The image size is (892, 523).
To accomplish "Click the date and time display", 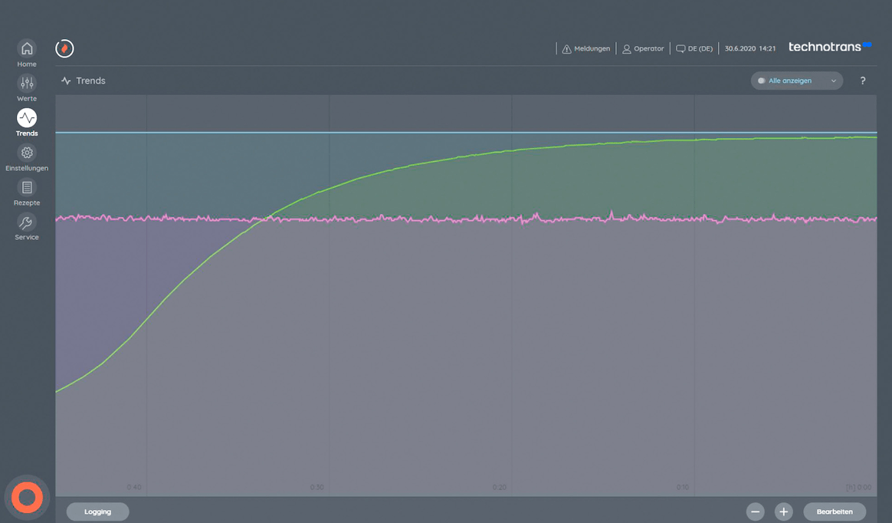I will tap(750, 48).
